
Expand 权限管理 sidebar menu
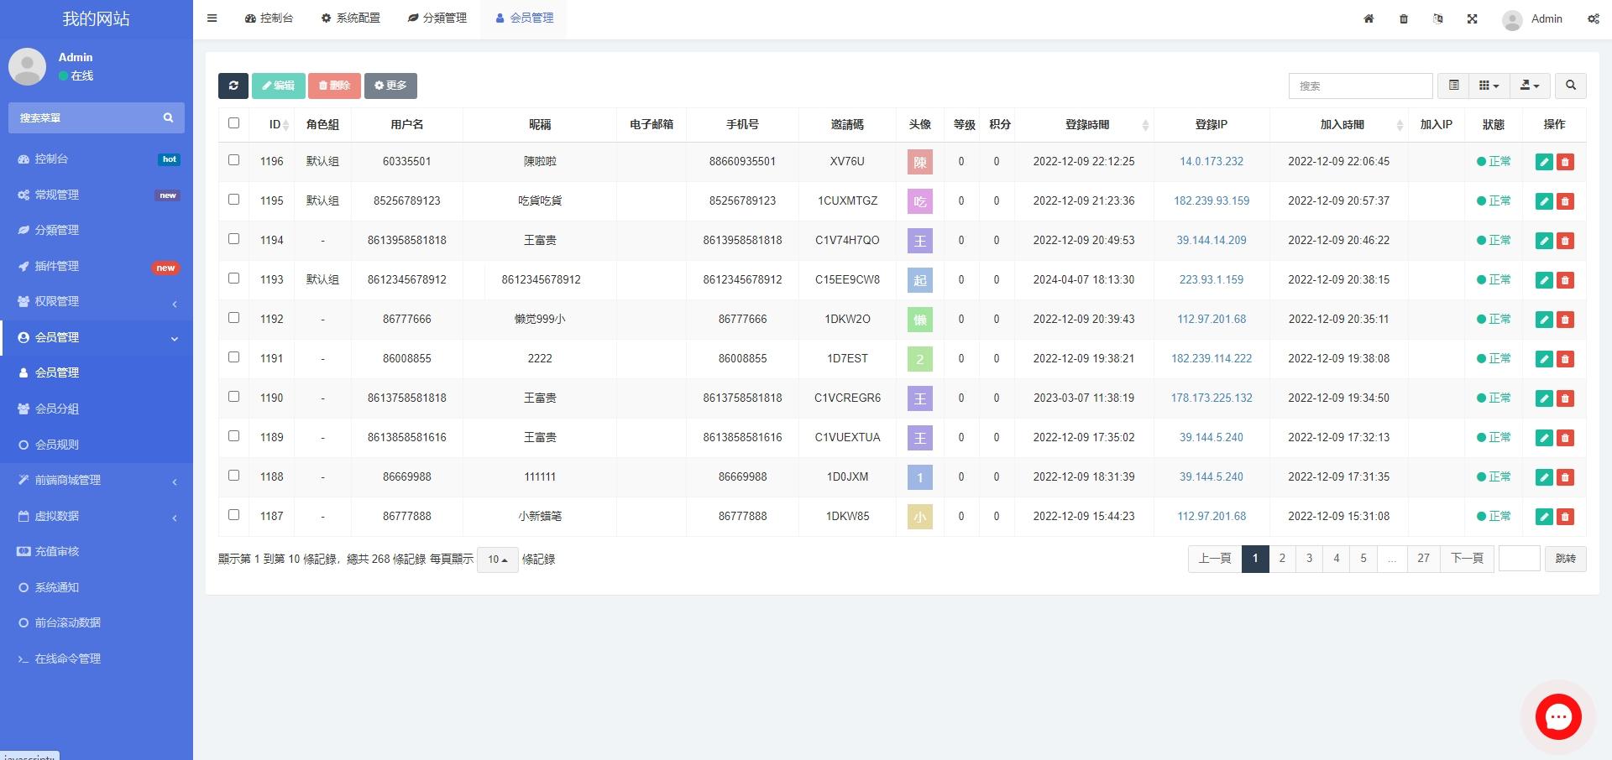tap(97, 302)
